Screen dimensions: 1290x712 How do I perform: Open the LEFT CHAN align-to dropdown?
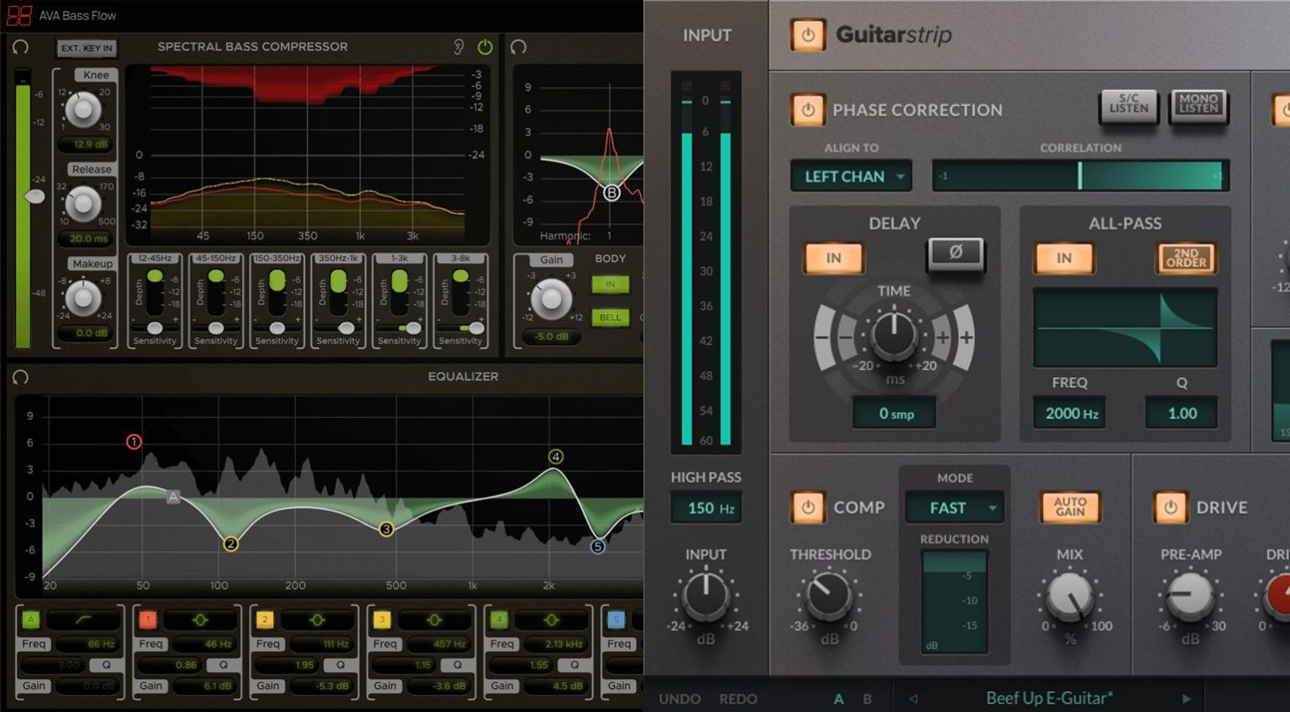coord(851,176)
